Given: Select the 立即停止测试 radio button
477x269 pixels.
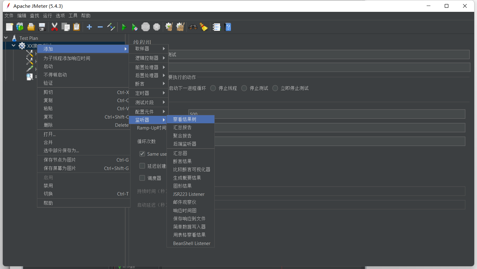Looking at the screenshot, I should 275,88.
